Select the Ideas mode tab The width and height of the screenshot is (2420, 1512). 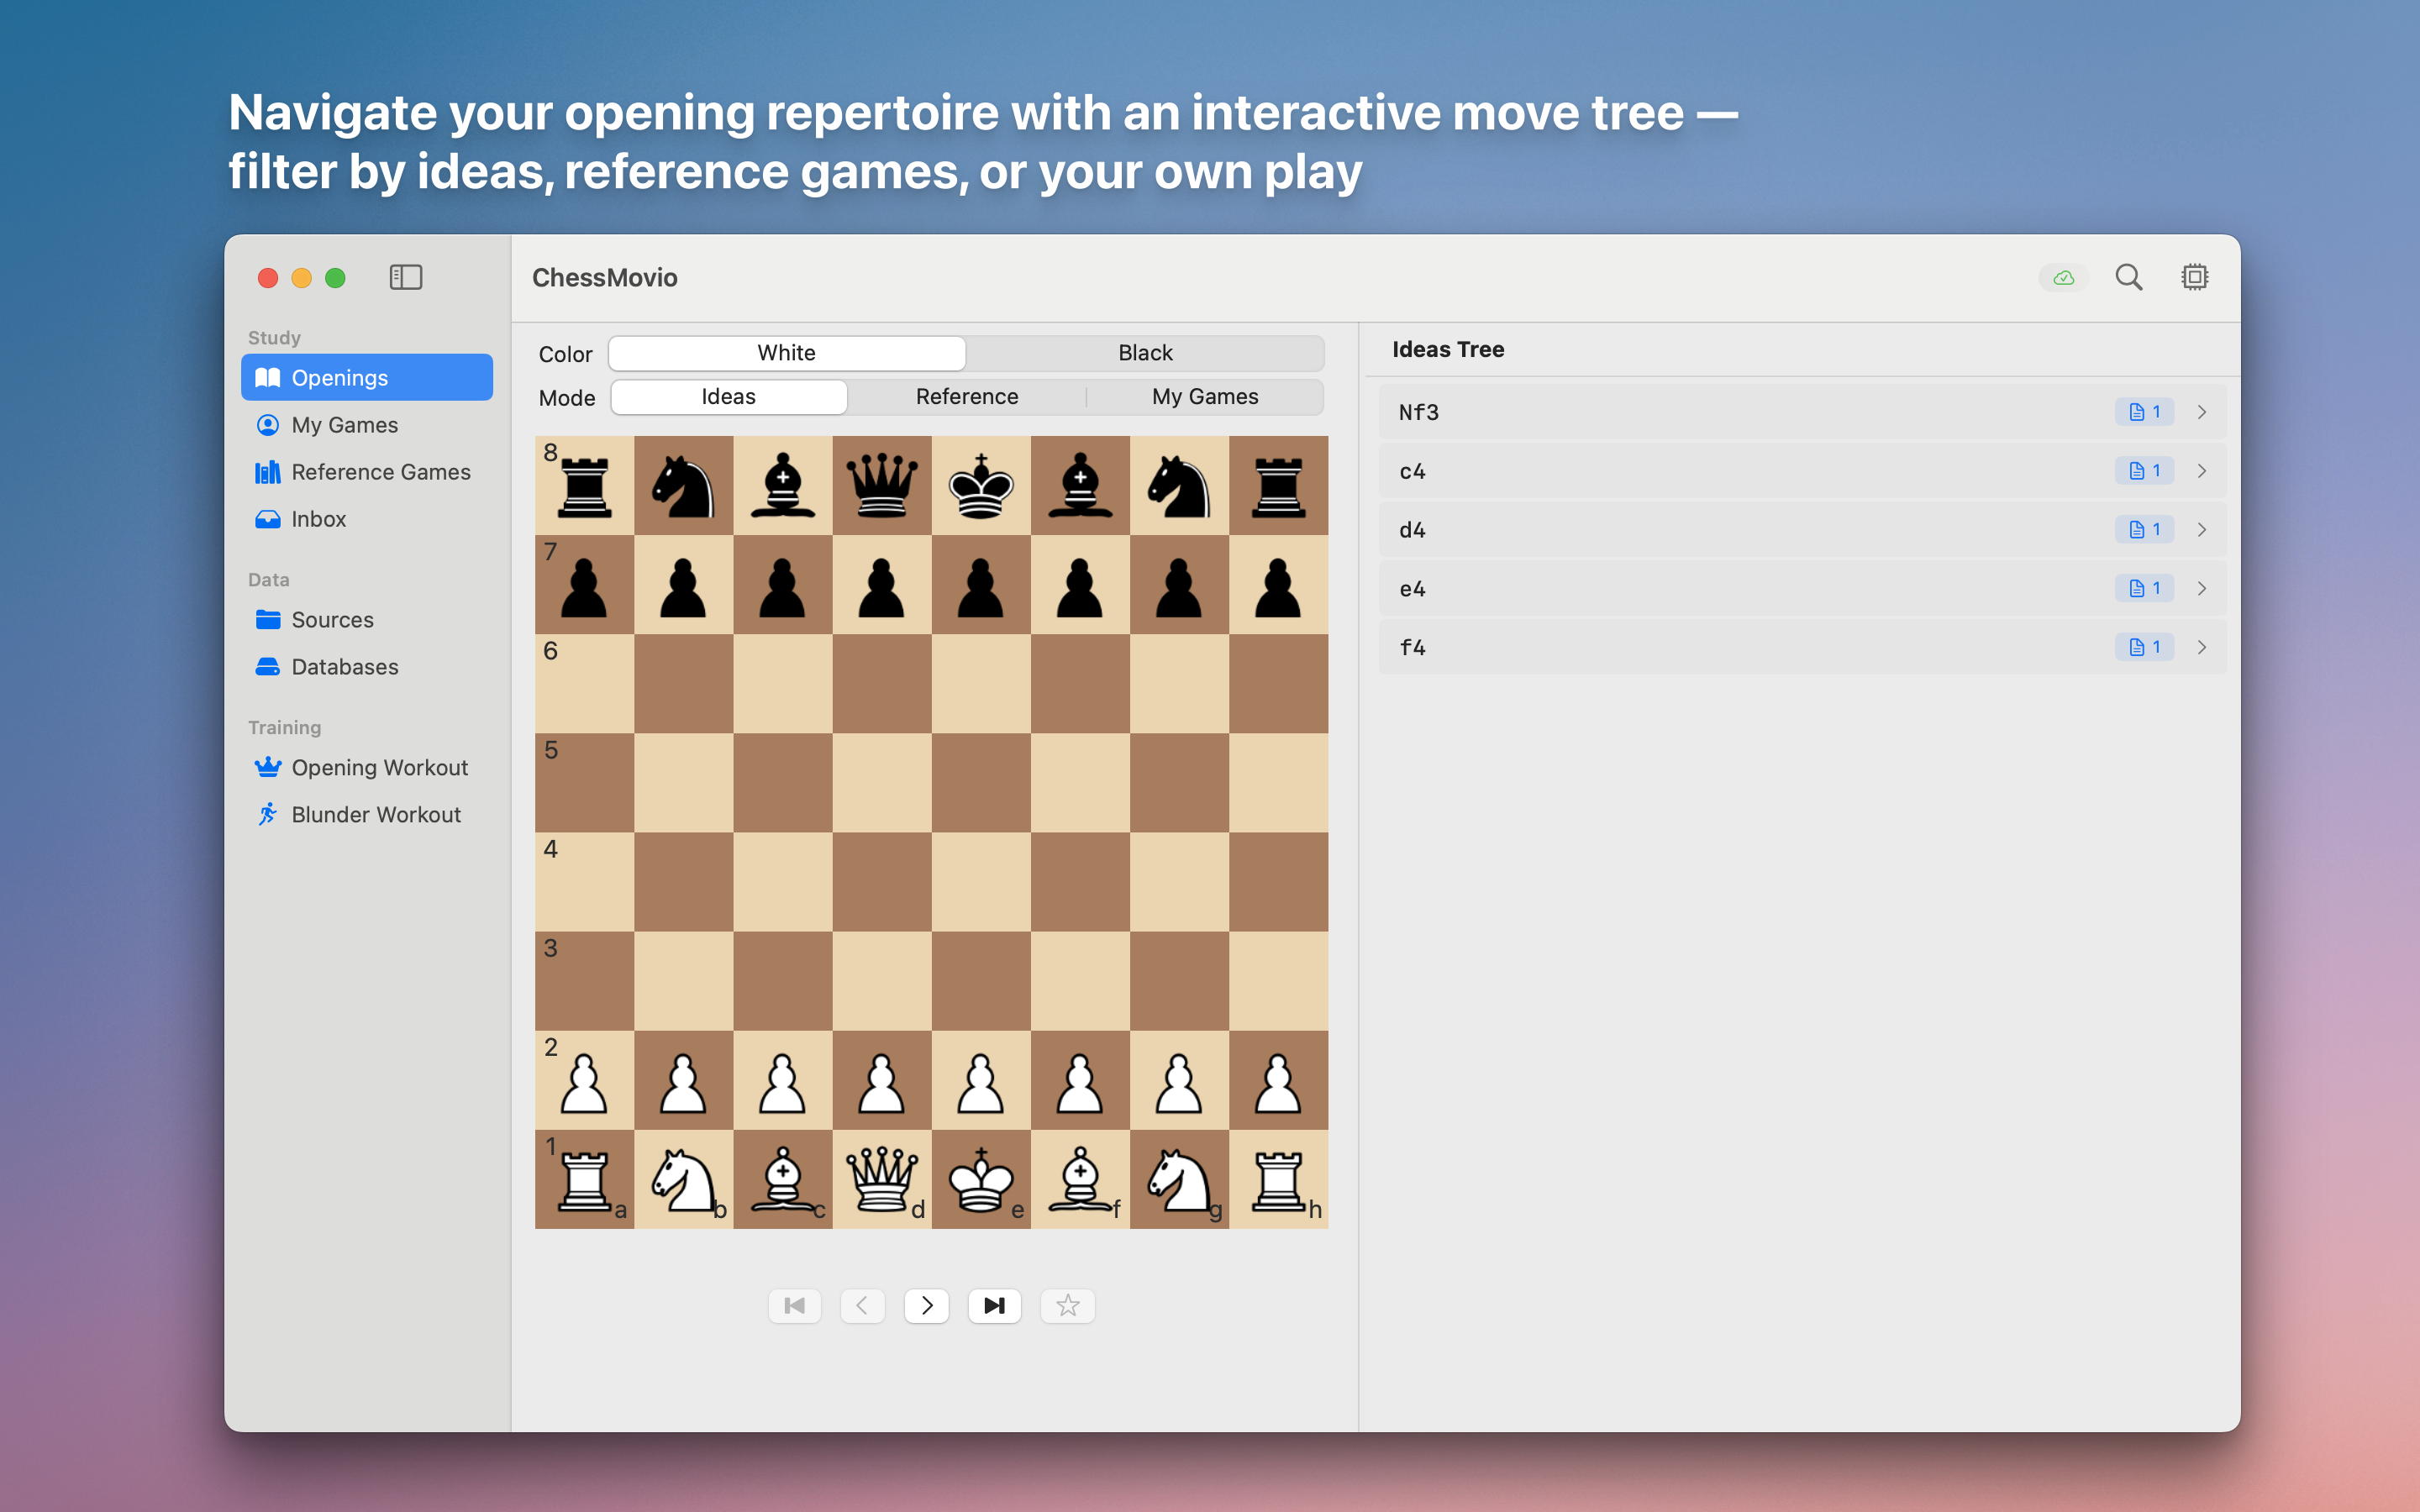coord(728,396)
